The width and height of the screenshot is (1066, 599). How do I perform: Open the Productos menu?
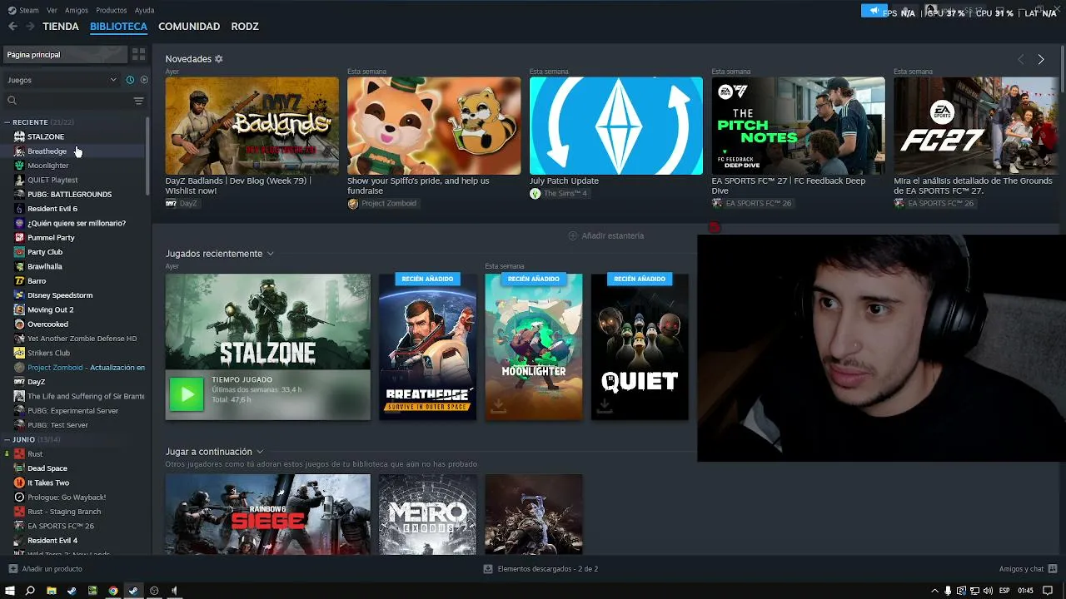112,11
